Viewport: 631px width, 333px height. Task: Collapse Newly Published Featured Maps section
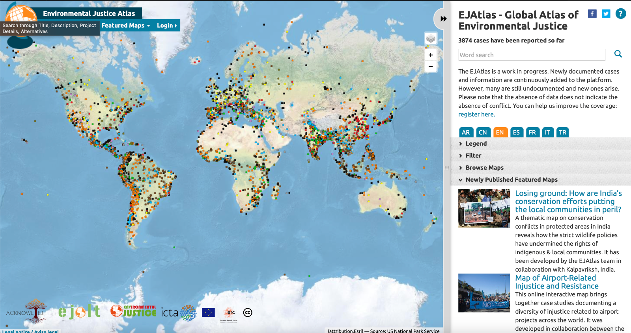tap(541, 179)
